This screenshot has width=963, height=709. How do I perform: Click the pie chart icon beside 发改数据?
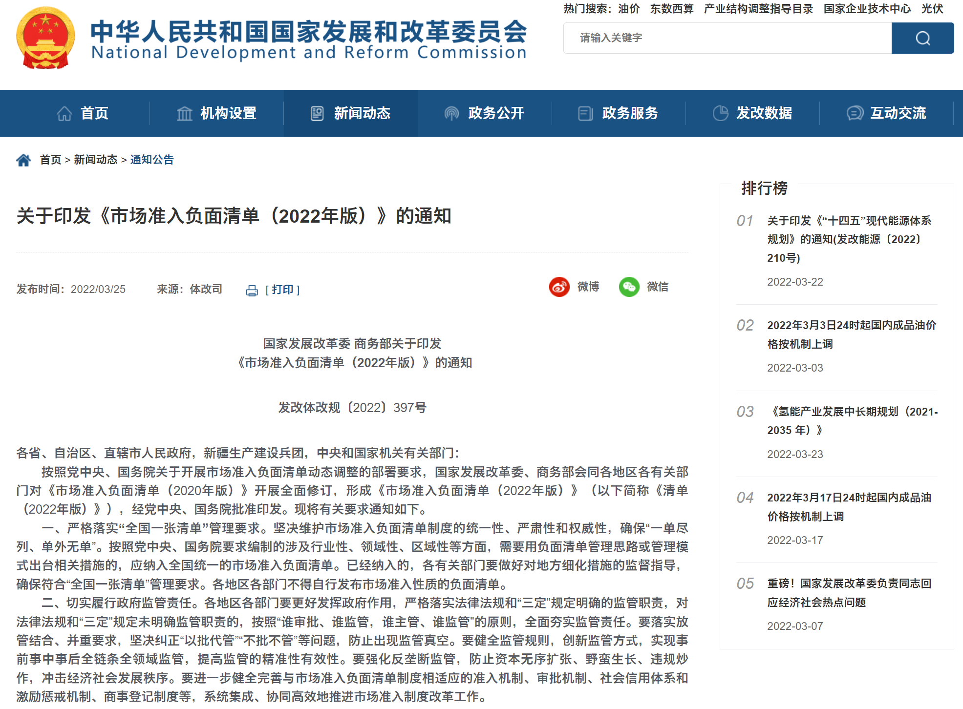coord(720,113)
